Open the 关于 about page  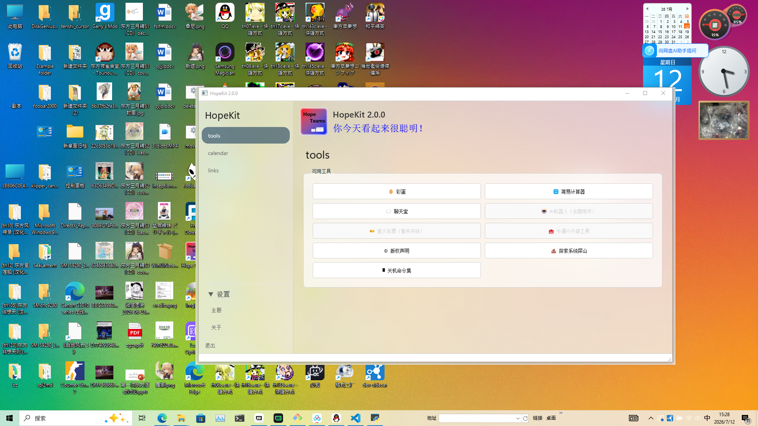[216, 327]
